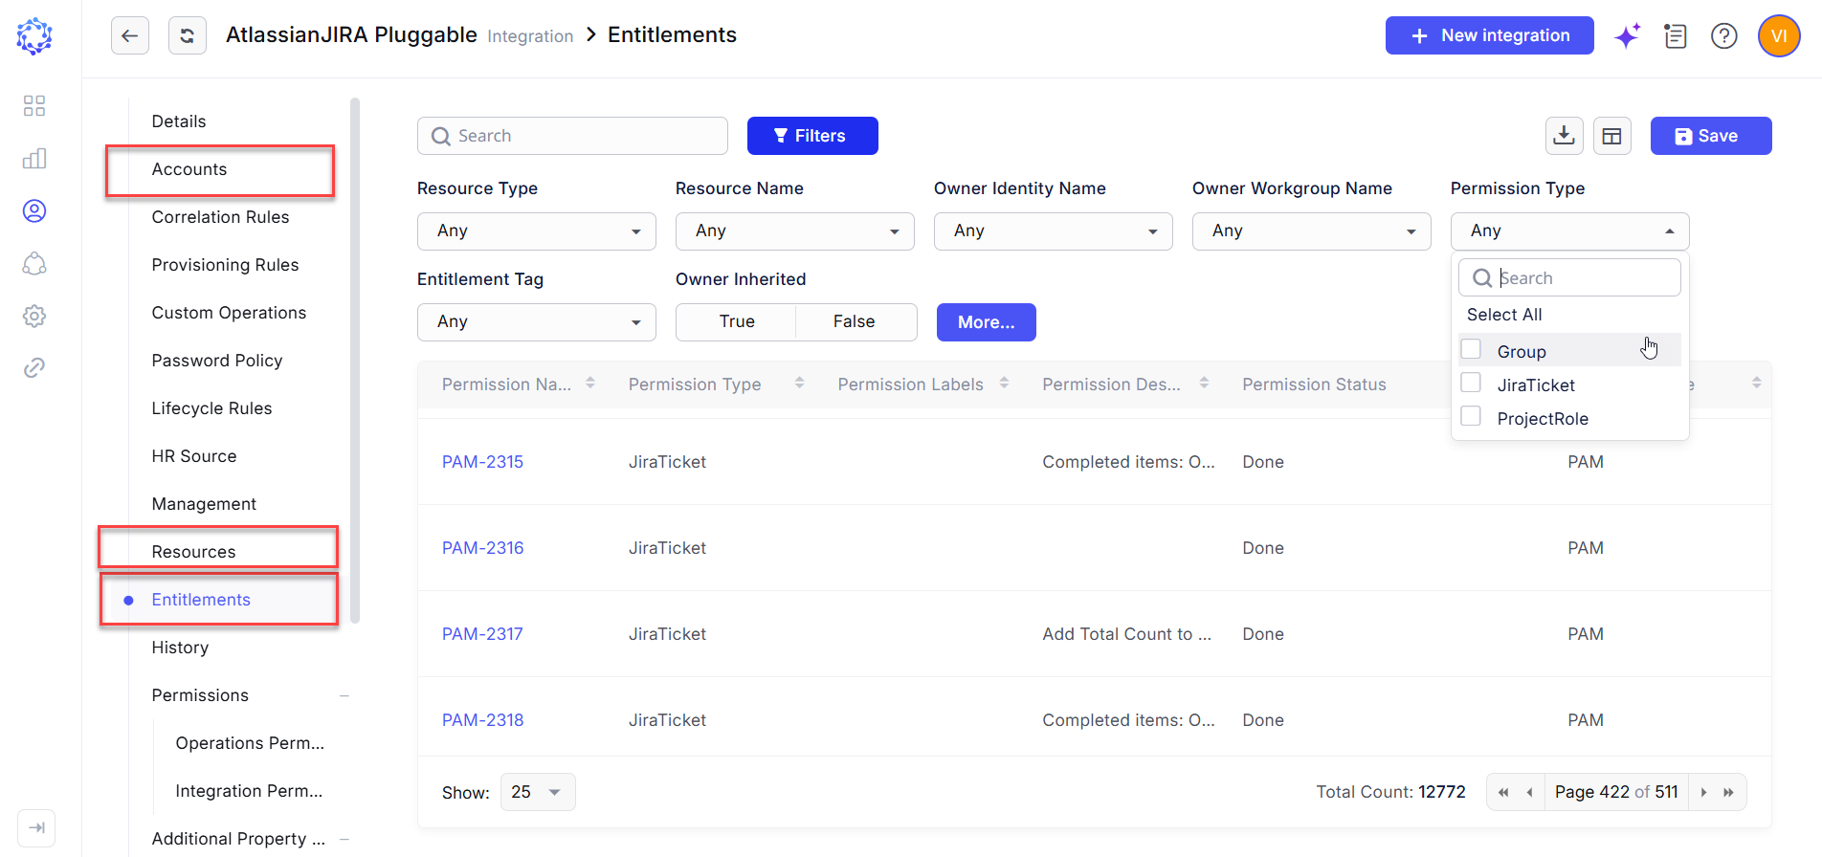The height and width of the screenshot is (857, 1822).
Task: Open the help question mark icon
Action: (x=1724, y=36)
